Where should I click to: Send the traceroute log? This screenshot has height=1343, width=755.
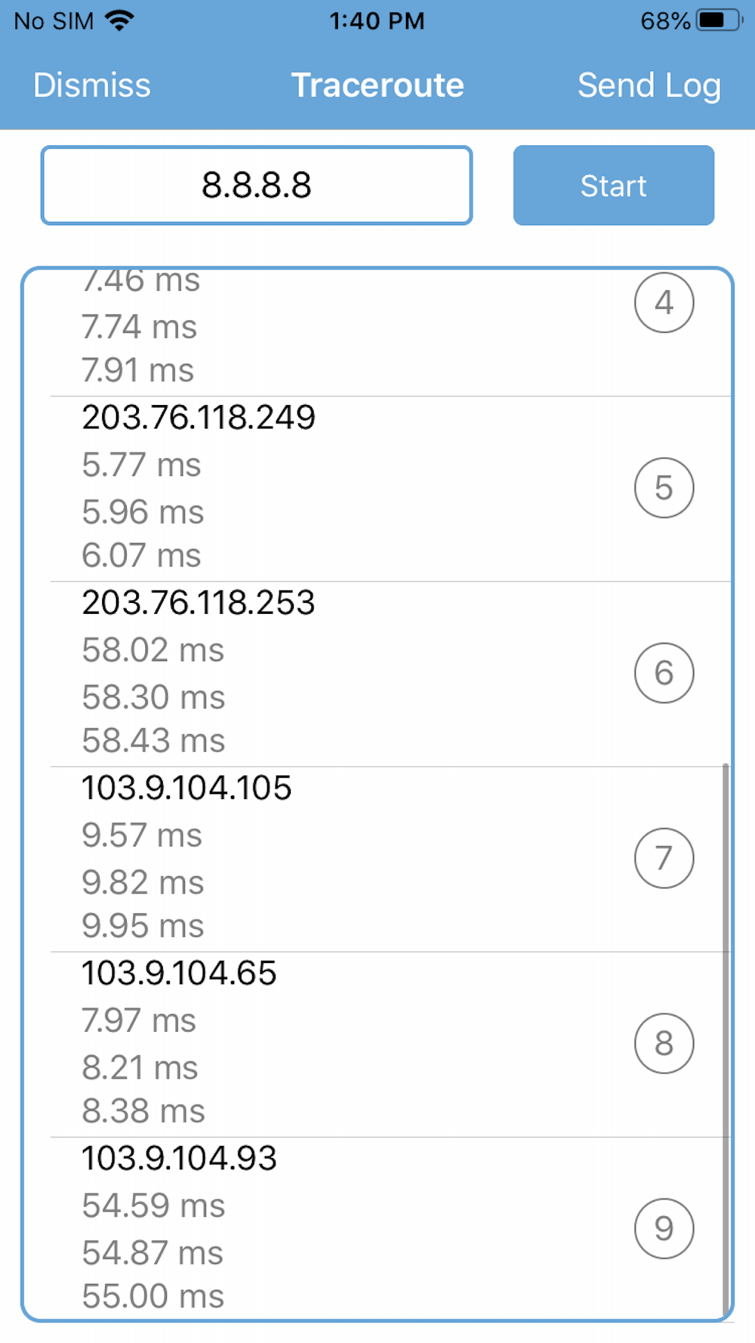[649, 85]
